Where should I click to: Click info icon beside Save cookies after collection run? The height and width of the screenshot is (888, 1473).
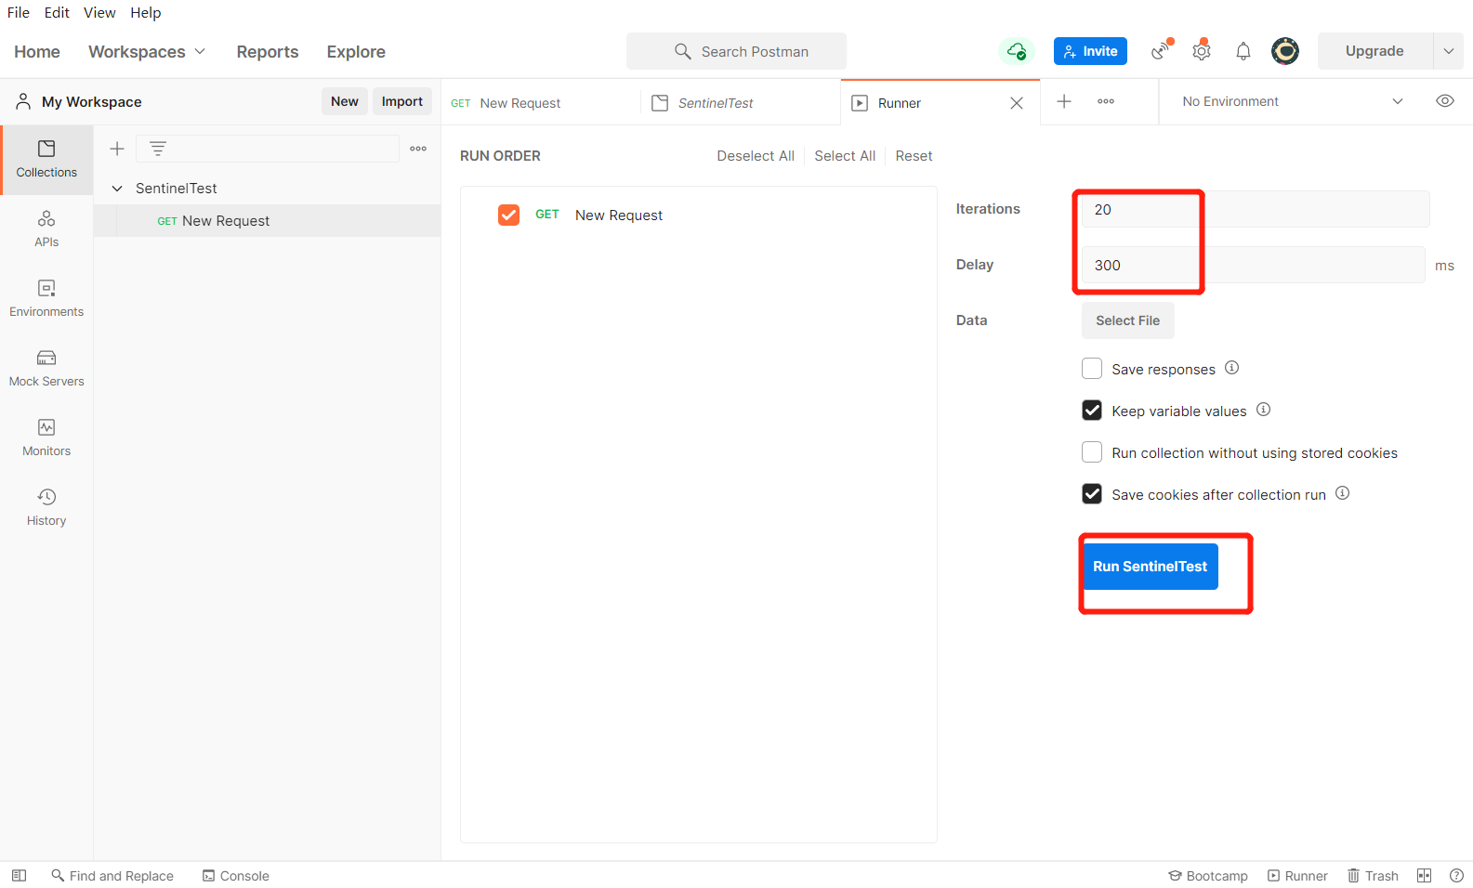(1342, 493)
